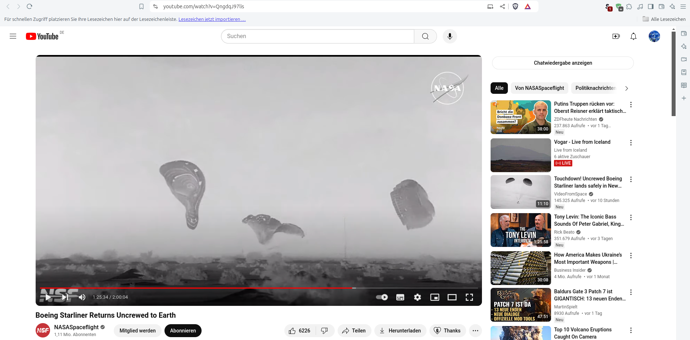Screen dimensions: 690x340
Task: Open Touchdown Uncrewed Boeing Starliner title
Action: tap(588, 182)
